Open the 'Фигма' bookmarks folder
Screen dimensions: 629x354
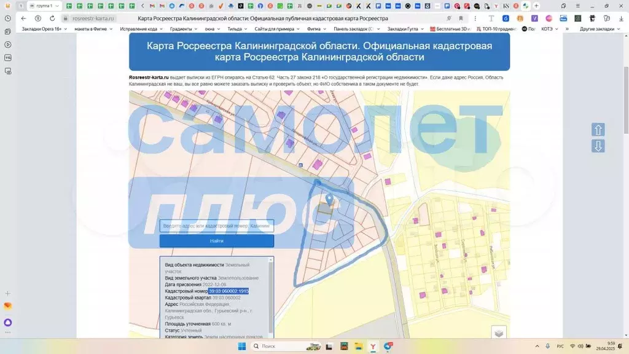pos(316,29)
